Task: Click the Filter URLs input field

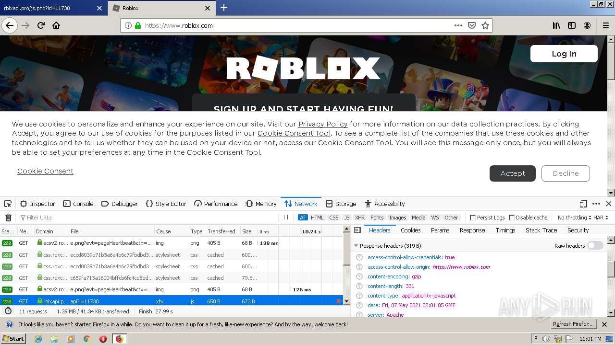Action: point(149,218)
